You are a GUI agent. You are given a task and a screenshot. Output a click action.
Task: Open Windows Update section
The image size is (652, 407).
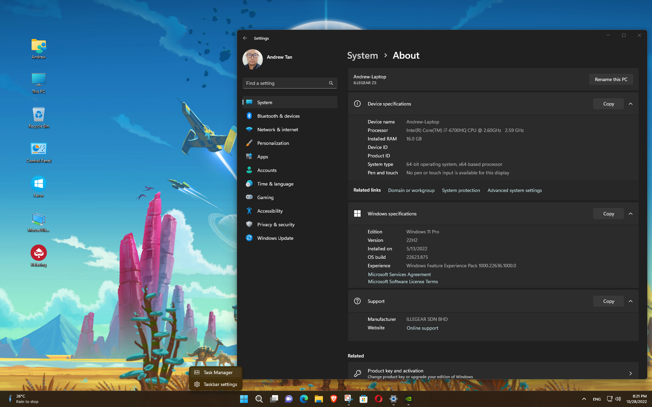[x=275, y=238]
